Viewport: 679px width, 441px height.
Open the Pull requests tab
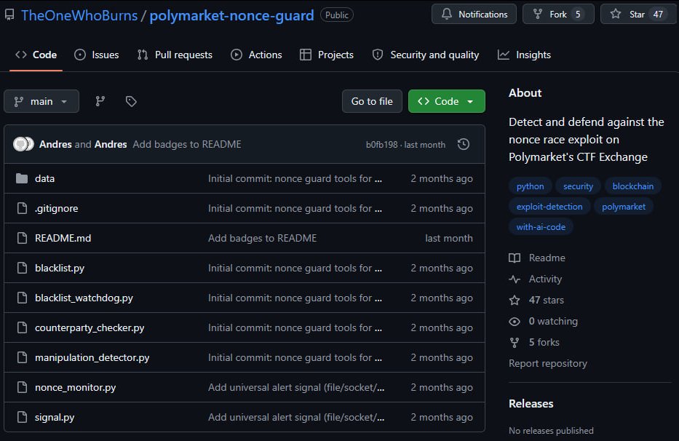(x=175, y=55)
